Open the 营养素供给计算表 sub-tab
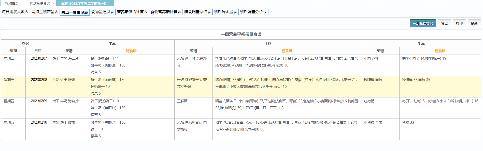 click(132, 12)
